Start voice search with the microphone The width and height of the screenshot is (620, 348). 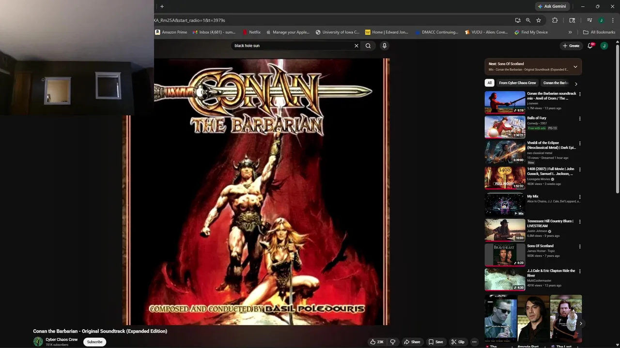[x=385, y=45]
